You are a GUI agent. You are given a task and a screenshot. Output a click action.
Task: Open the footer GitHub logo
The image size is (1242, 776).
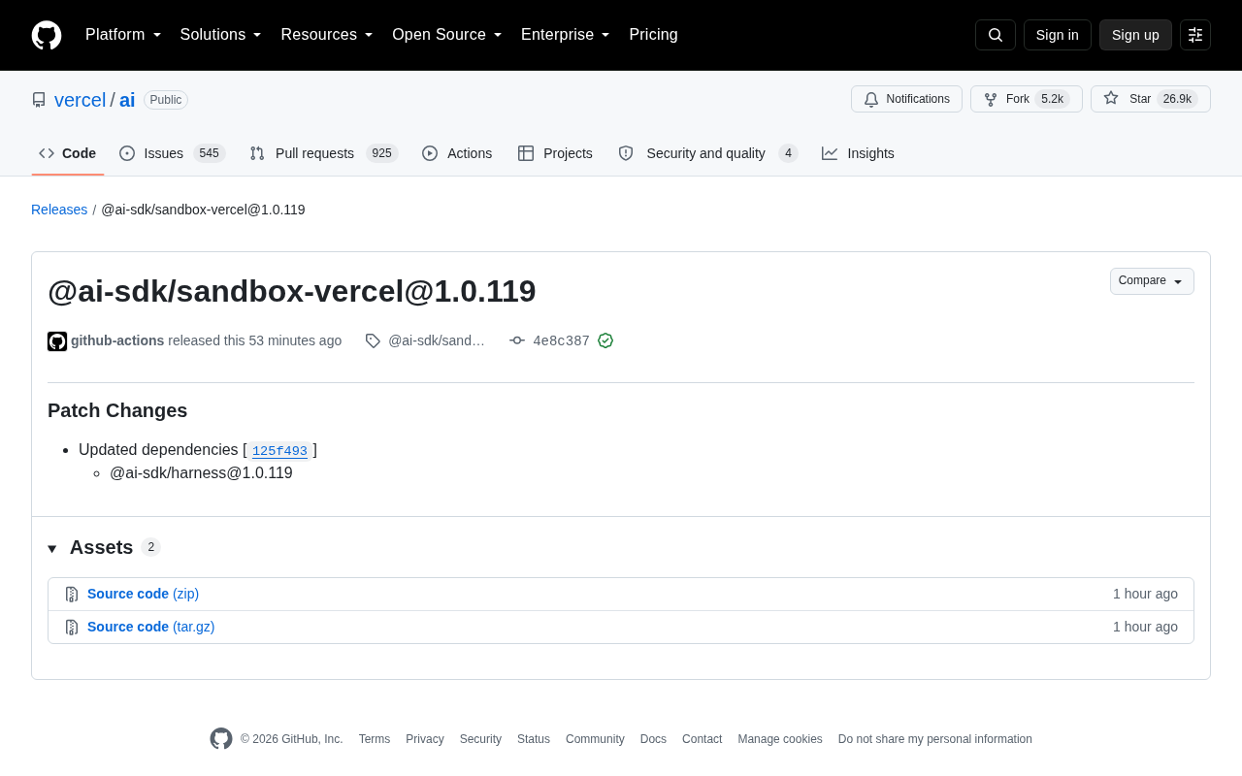pos(221,739)
